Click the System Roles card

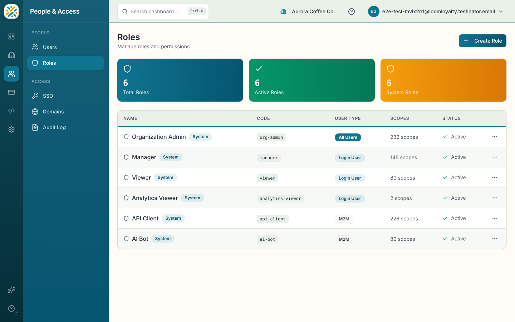point(443,80)
